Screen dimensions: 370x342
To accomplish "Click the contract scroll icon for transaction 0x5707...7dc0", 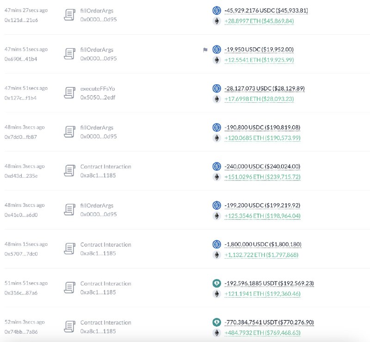I will (70, 249).
